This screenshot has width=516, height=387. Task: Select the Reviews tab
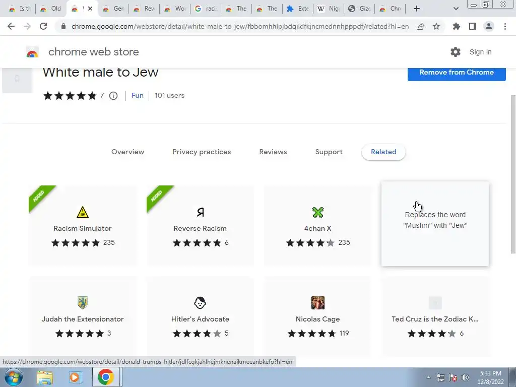273,152
